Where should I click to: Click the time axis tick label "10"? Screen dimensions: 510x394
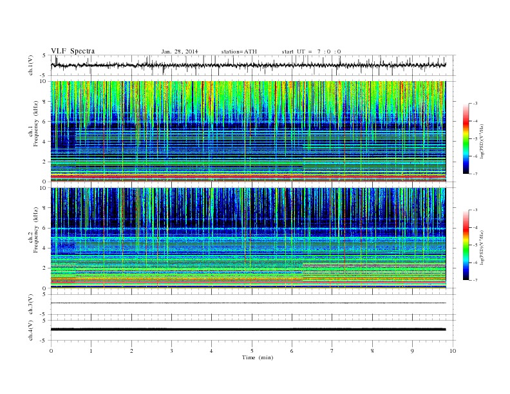pos(453,351)
